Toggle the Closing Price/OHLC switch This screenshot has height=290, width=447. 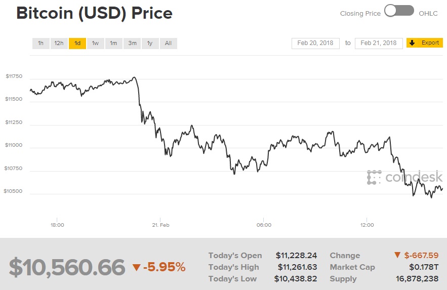click(x=399, y=11)
